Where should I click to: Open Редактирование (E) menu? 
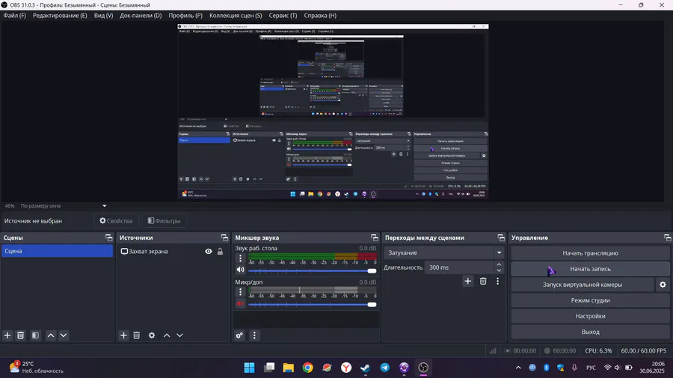(60, 16)
